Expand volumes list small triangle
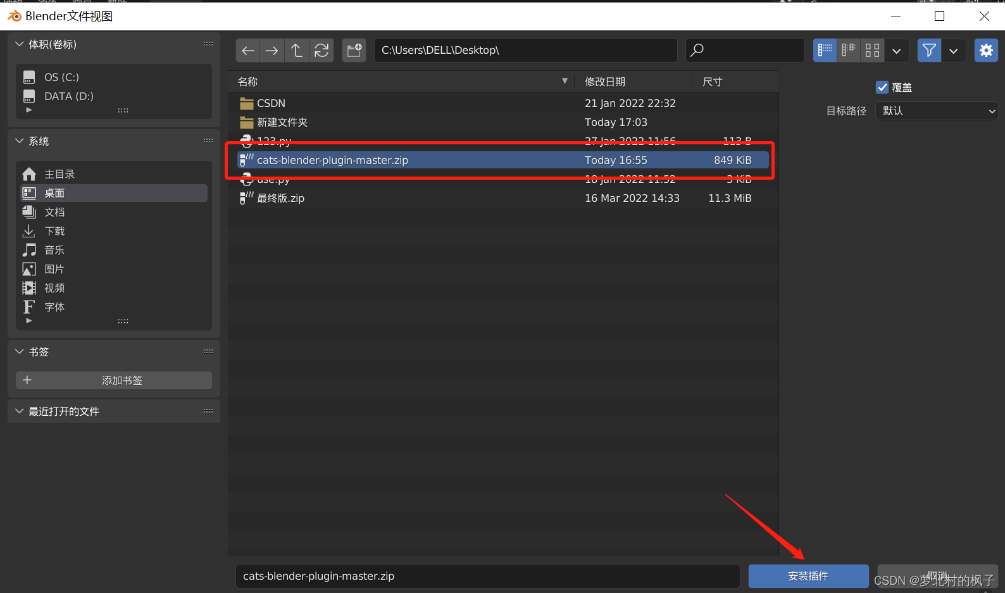The image size is (1005, 593). pyautogui.click(x=29, y=110)
